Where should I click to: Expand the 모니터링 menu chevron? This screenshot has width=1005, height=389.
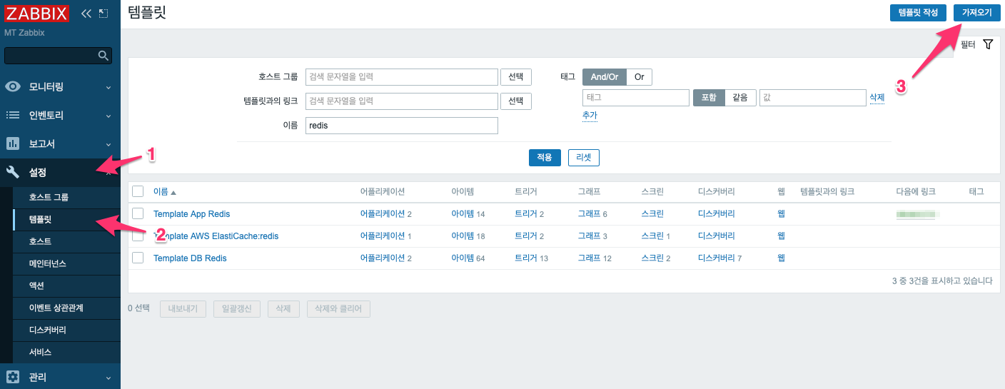pos(108,87)
